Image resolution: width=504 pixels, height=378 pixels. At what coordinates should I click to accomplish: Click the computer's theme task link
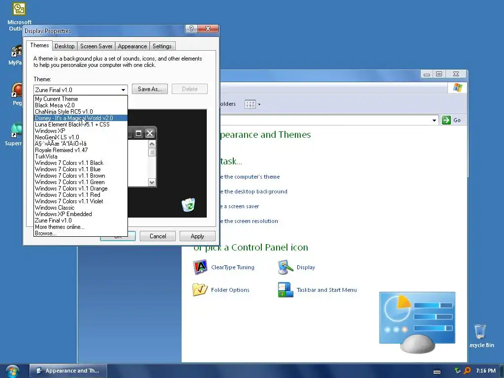tap(250, 177)
